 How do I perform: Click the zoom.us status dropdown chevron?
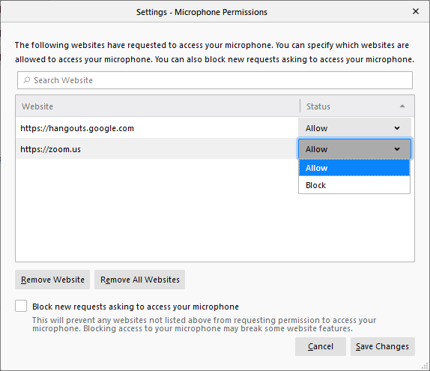[x=397, y=149]
